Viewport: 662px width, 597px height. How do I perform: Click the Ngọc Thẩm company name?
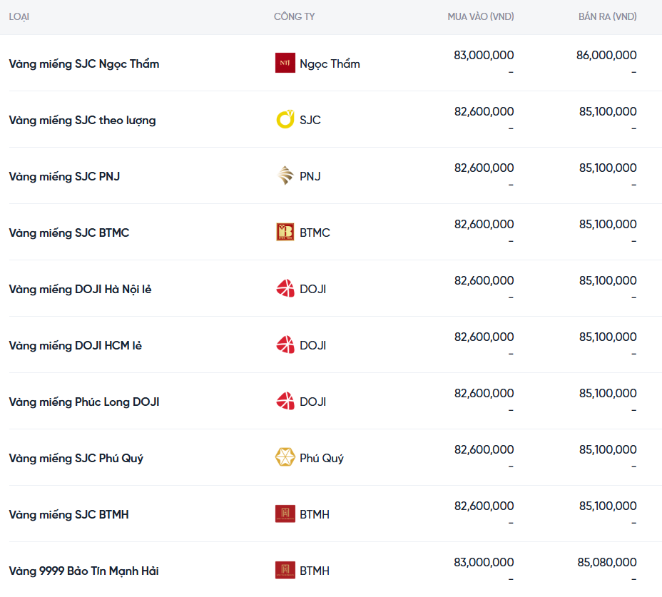[x=330, y=63]
